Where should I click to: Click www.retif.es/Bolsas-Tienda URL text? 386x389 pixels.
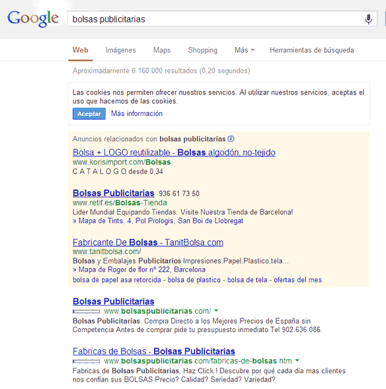point(120,203)
